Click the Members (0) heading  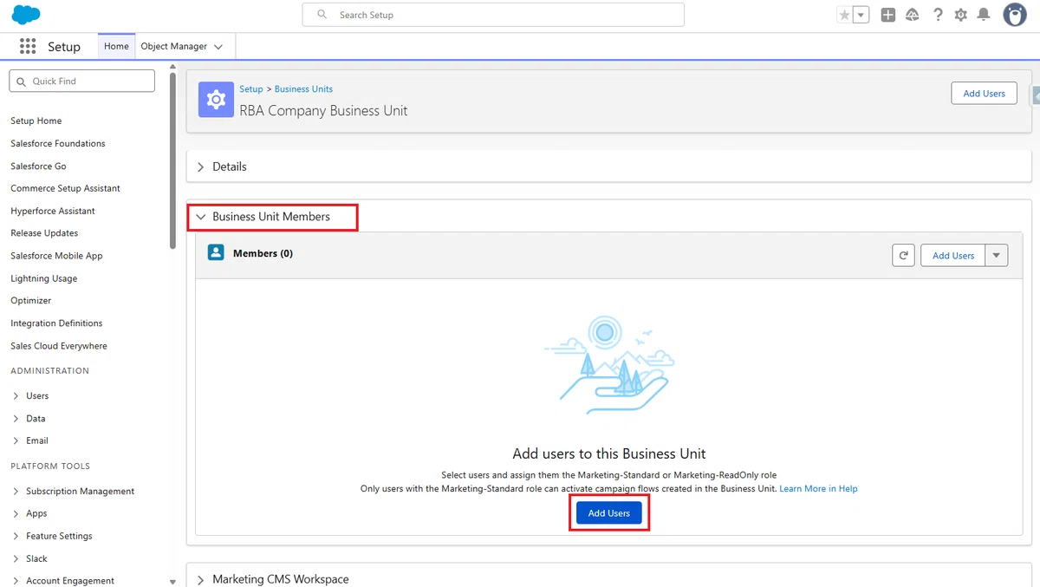tap(263, 253)
